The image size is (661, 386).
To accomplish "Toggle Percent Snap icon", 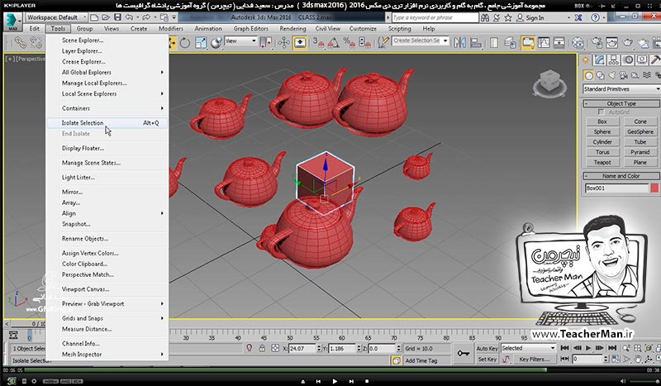I will pos(349,43).
